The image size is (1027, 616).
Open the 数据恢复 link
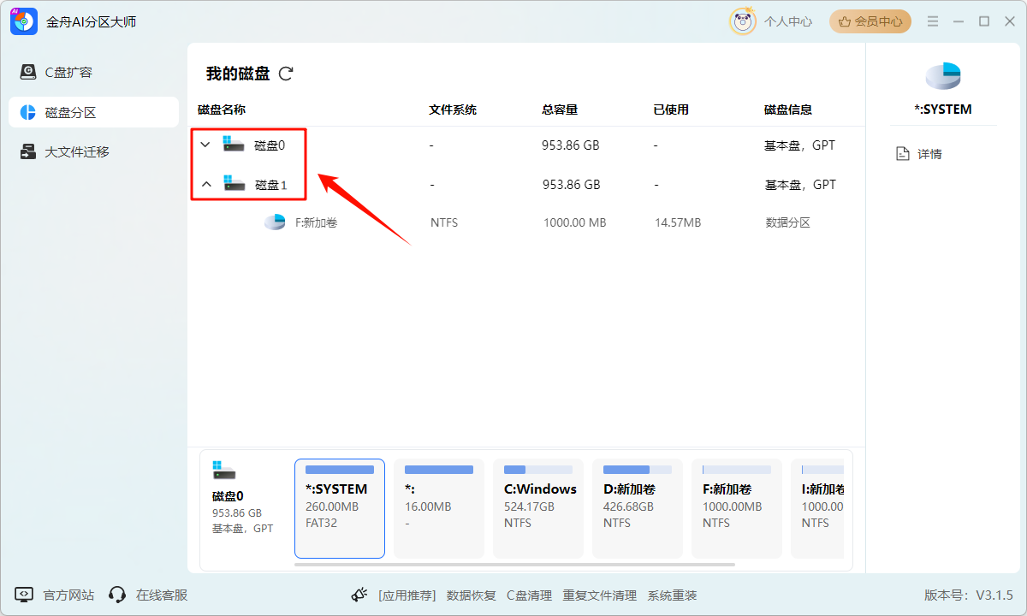click(471, 595)
